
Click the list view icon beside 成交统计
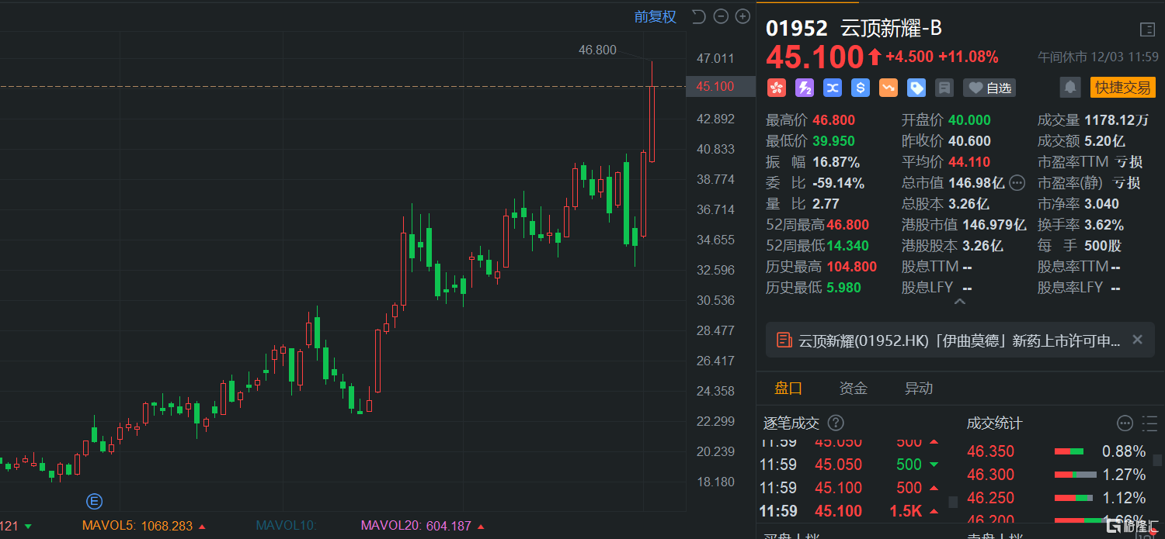click(1150, 423)
